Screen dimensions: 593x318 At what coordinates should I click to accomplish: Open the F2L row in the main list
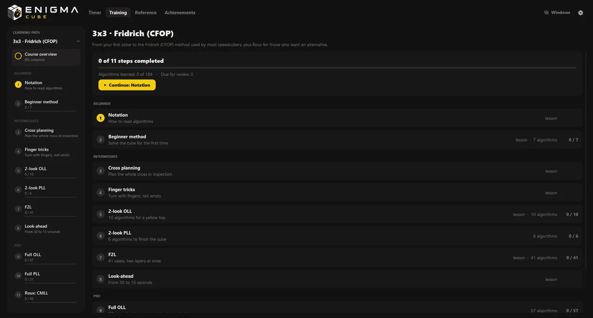pyautogui.click(x=337, y=258)
